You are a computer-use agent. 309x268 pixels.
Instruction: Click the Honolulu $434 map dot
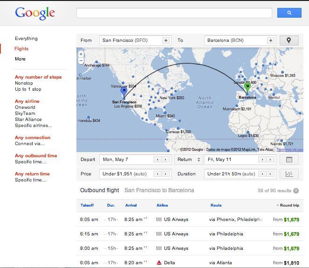pyautogui.click(x=89, y=117)
